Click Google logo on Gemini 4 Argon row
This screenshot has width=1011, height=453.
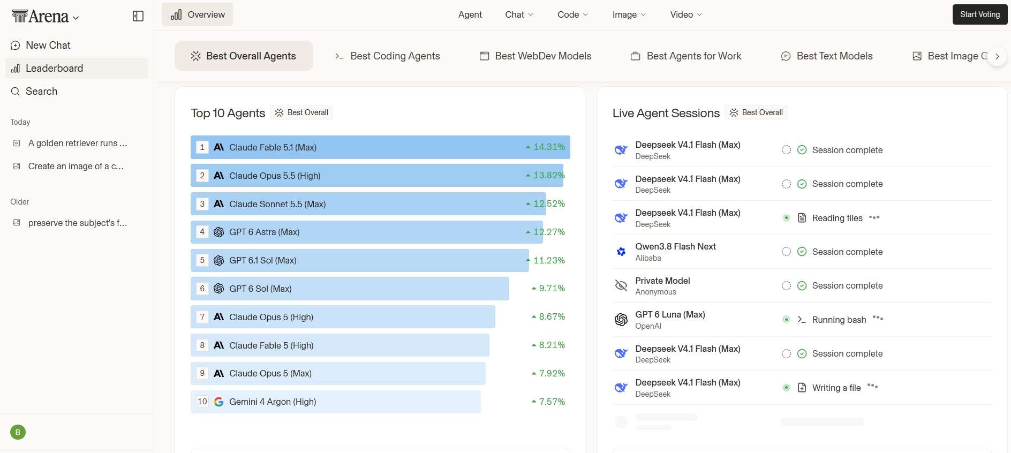coord(218,402)
